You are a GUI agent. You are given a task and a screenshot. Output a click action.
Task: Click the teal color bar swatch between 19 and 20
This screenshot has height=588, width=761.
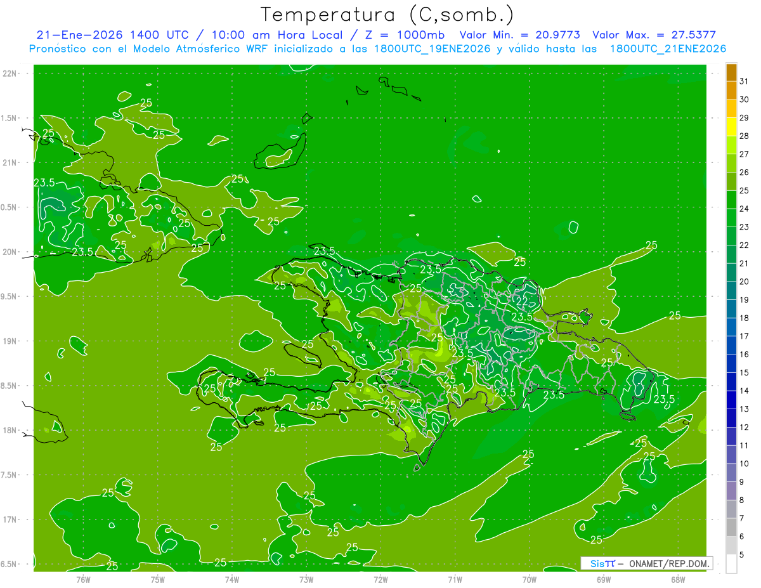[x=731, y=291]
